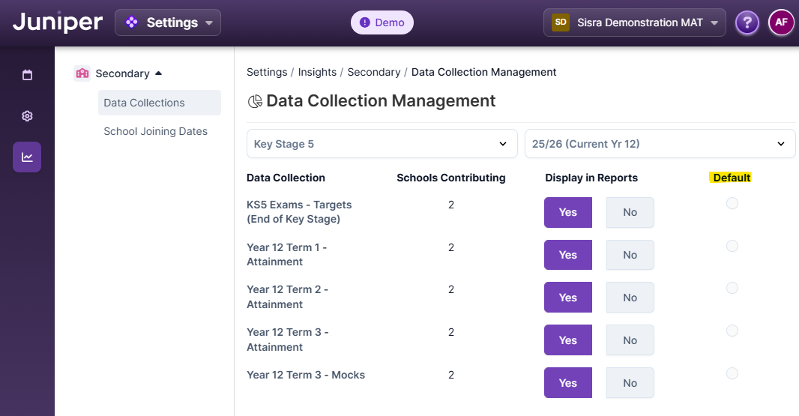Select the chart insights icon in sidebar
This screenshot has height=416, width=799.
27,157
